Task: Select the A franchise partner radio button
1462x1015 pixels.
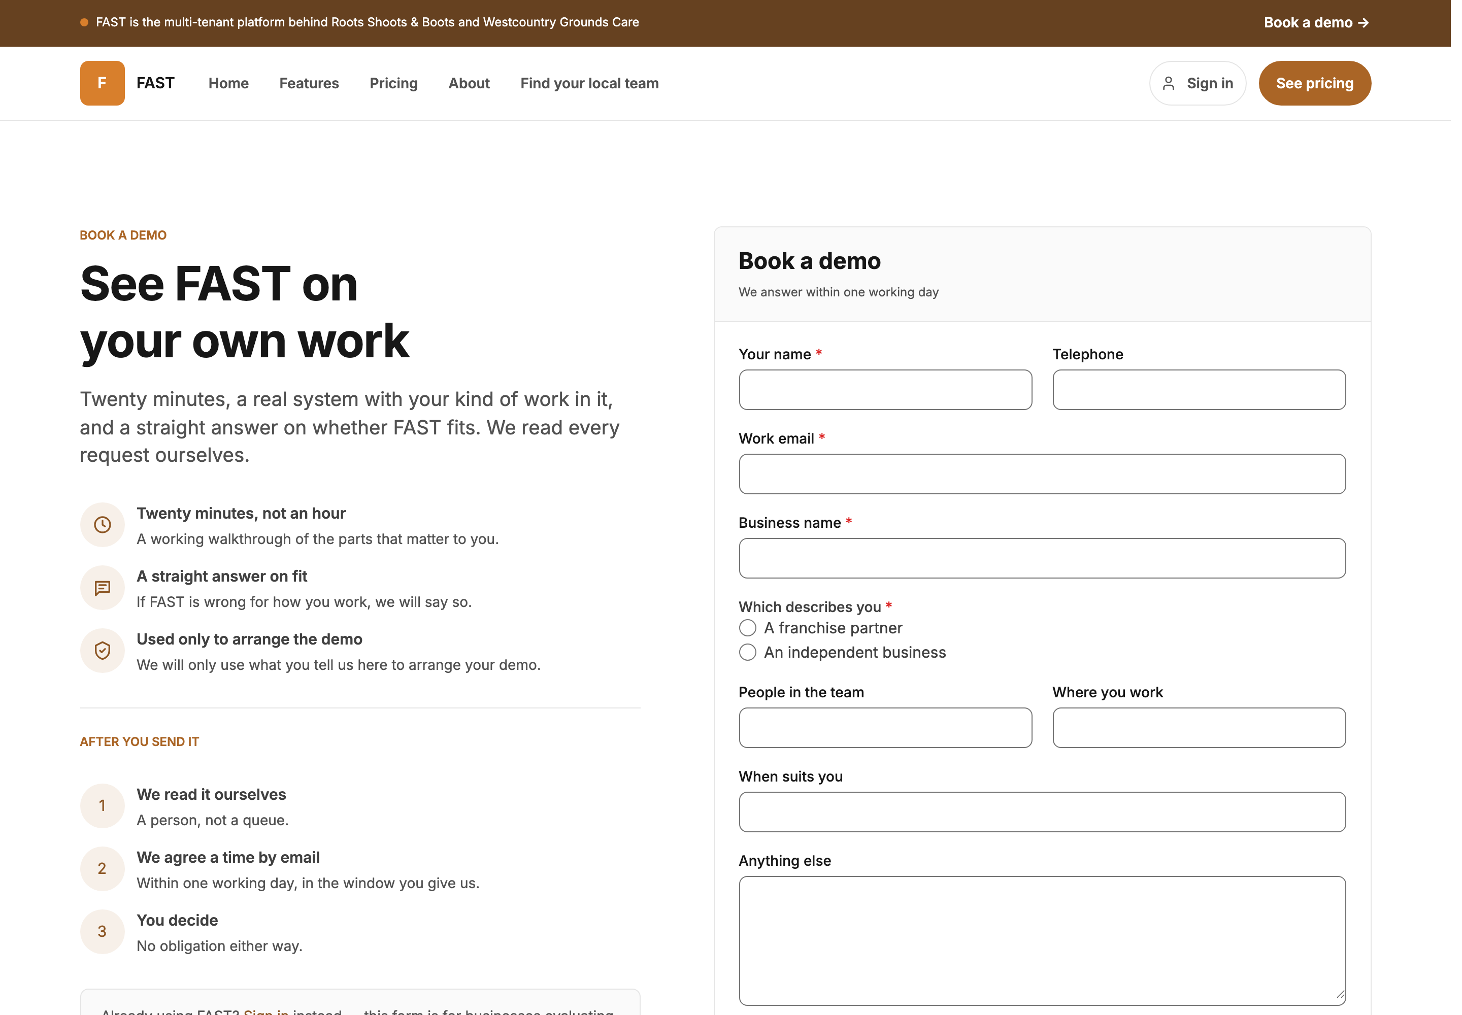Action: 748,628
